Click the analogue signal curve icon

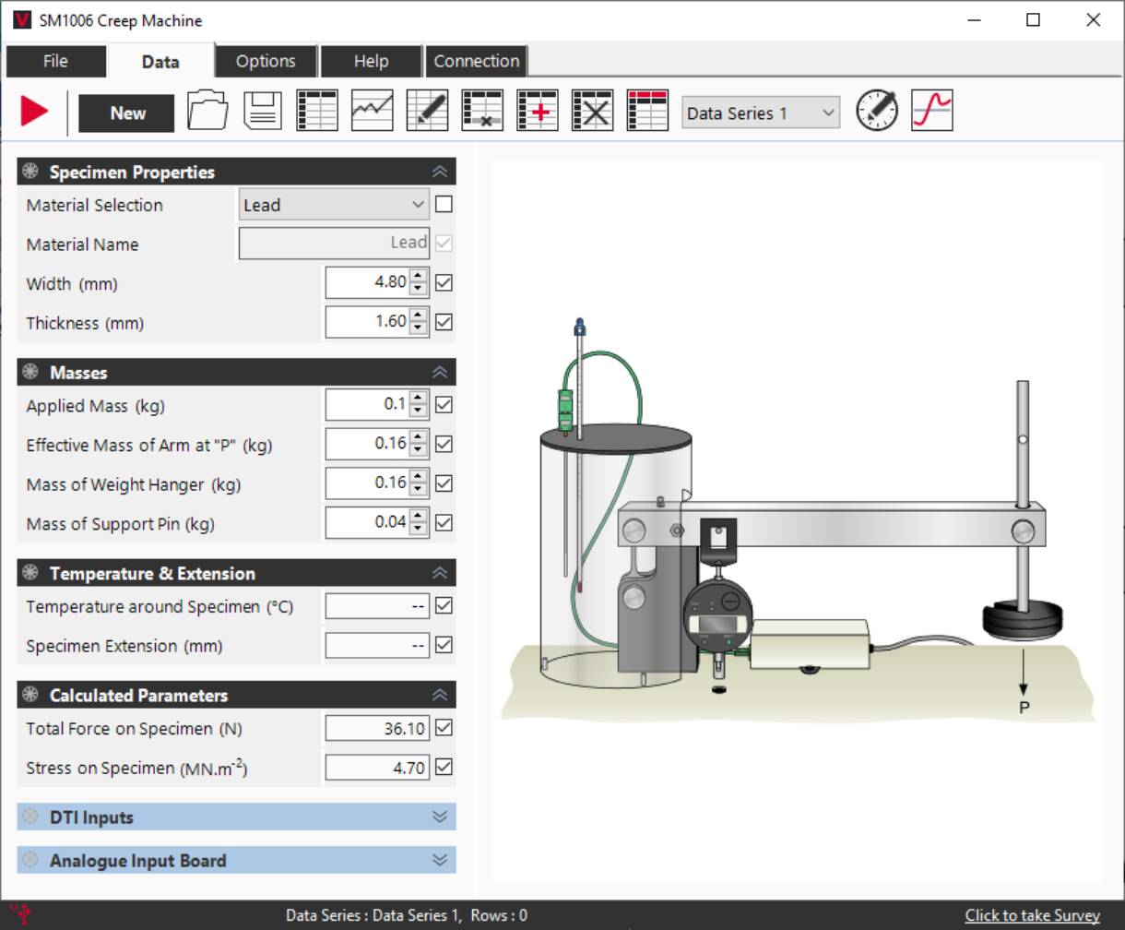pyautogui.click(x=931, y=110)
